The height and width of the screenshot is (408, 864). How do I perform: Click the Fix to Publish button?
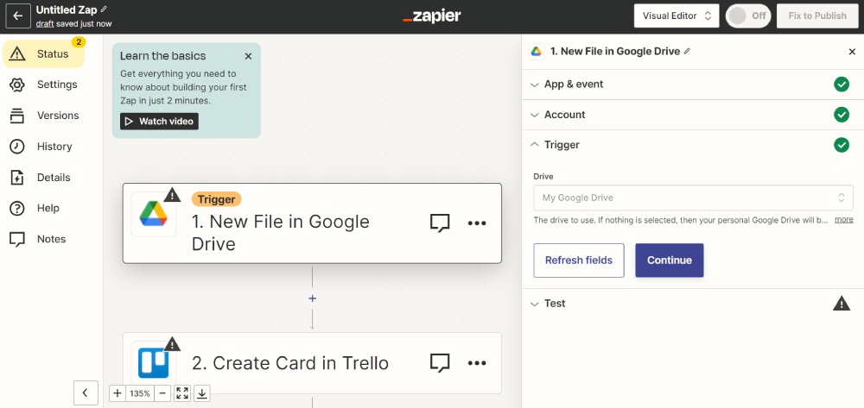tap(817, 16)
